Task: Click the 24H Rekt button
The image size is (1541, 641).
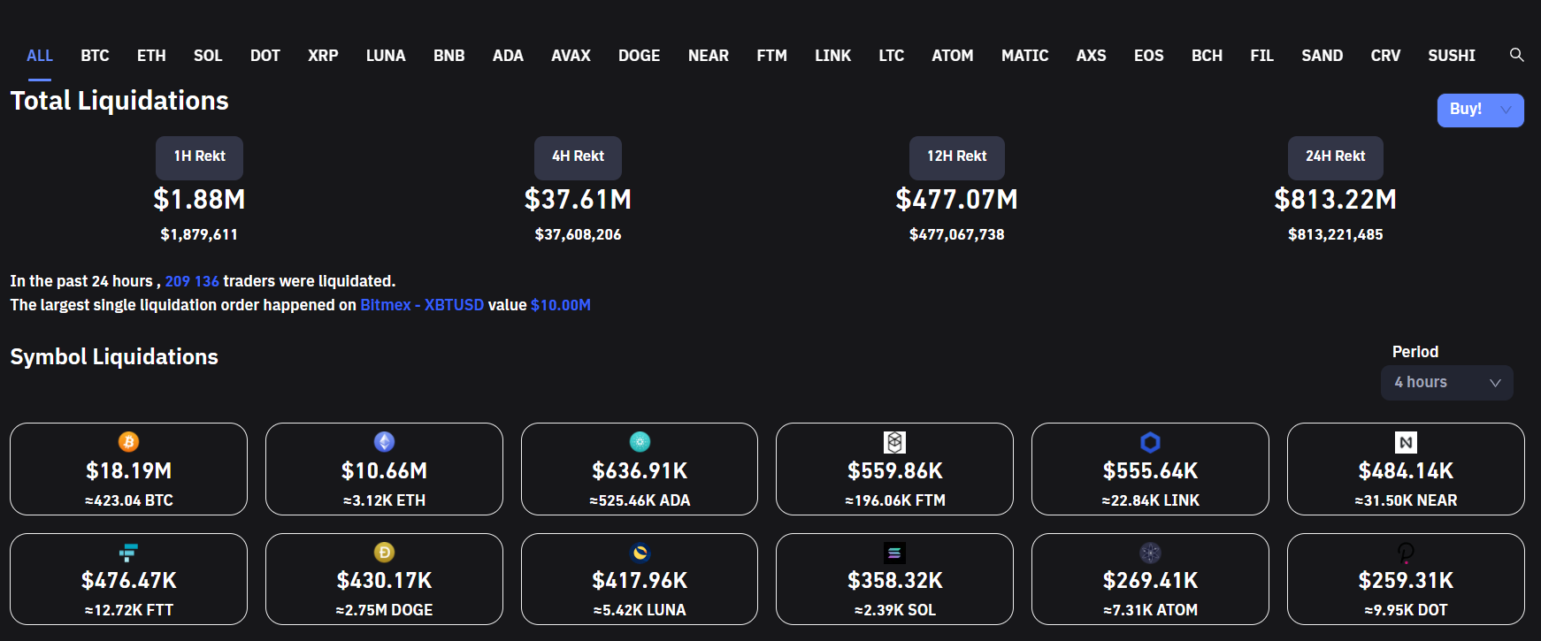Action: [1335, 156]
